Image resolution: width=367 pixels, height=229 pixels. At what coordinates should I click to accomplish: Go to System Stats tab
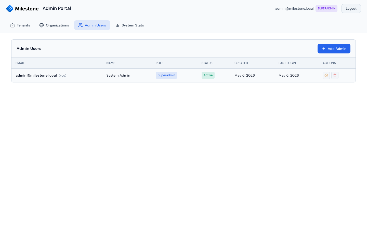click(129, 25)
